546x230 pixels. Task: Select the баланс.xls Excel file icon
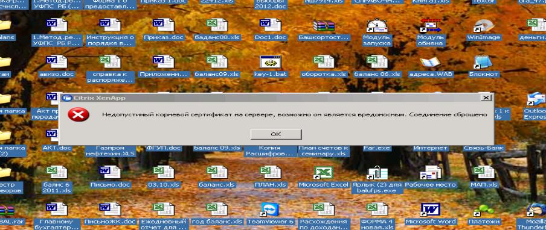[217, 172]
